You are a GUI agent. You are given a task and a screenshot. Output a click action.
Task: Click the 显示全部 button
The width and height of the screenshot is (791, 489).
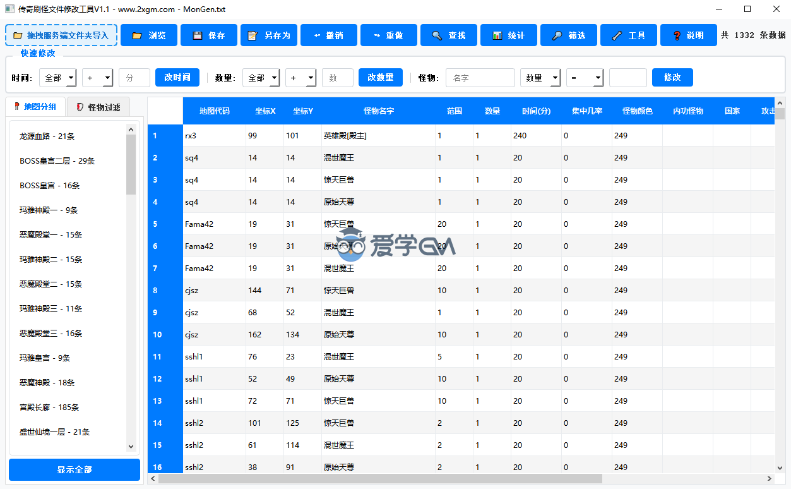point(74,469)
